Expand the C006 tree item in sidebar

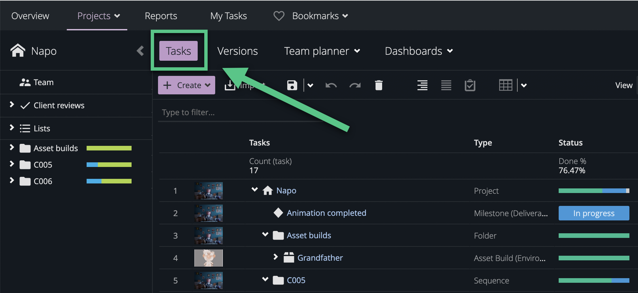click(12, 180)
